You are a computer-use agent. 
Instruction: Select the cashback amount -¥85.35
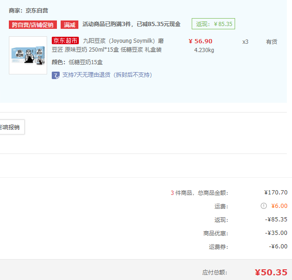pos(276,219)
